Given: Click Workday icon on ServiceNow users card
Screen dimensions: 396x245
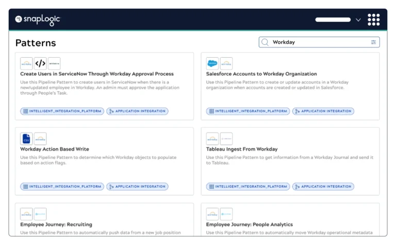Looking at the screenshot, I should (x=26, y=63).
